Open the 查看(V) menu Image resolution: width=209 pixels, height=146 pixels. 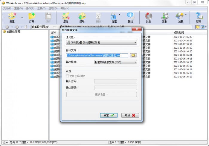click(19, 9)
